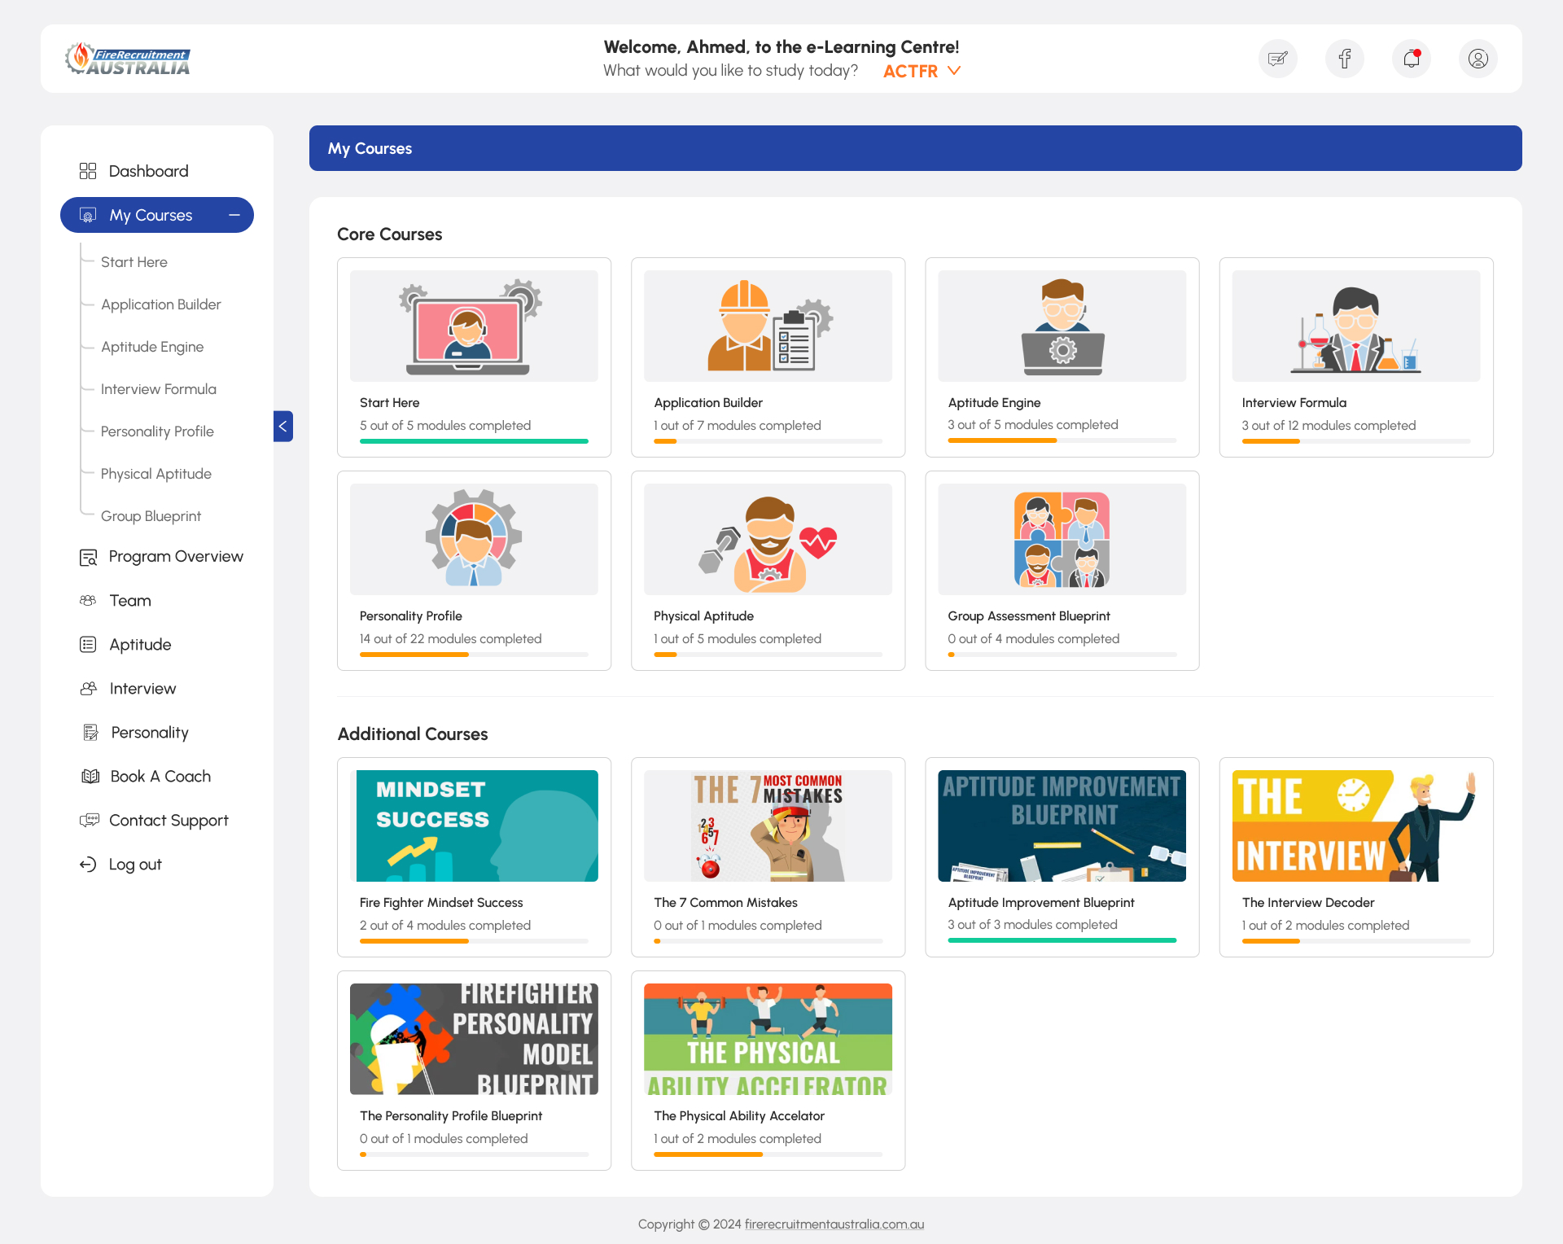Image resolution: width=1563 pixels, height=1244 pixels.
Task: Open Firefighter Personality Model Blueprint image
Action: click(474, 1039)
